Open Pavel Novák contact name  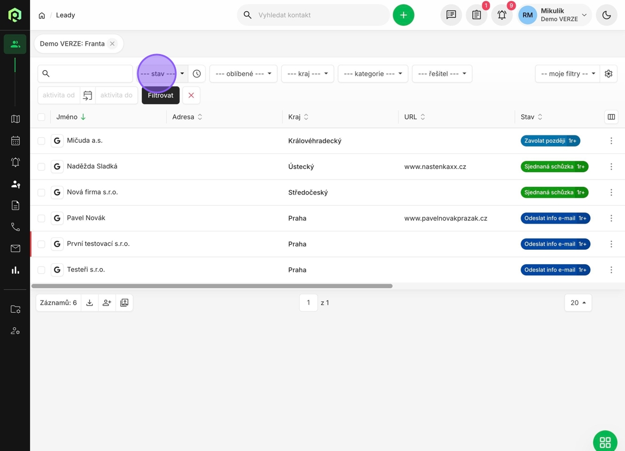(x=86, y=218)
